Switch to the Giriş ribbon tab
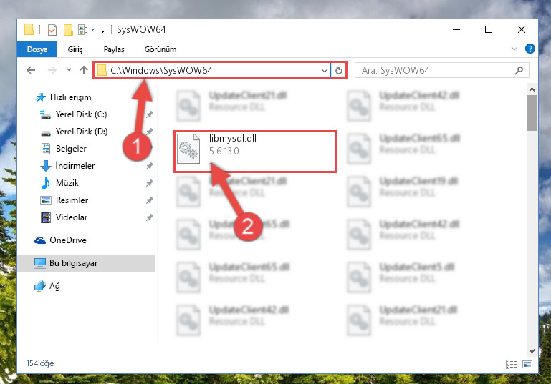 [75, 49]
